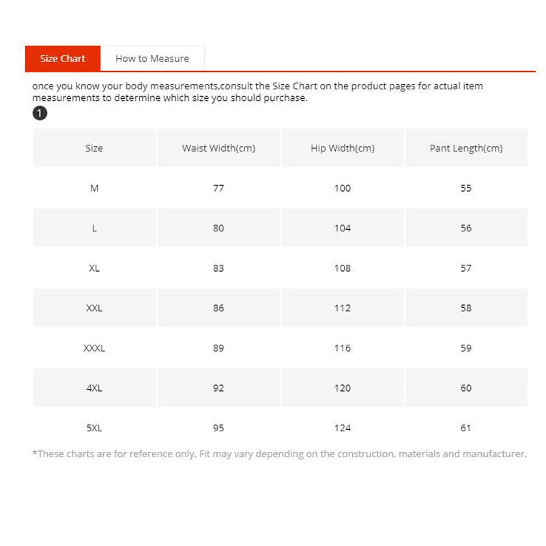Viewport: 546px width, 546px height.
Task: Select the Pant Length(cm) column header
Action: (x=466, y=148)
